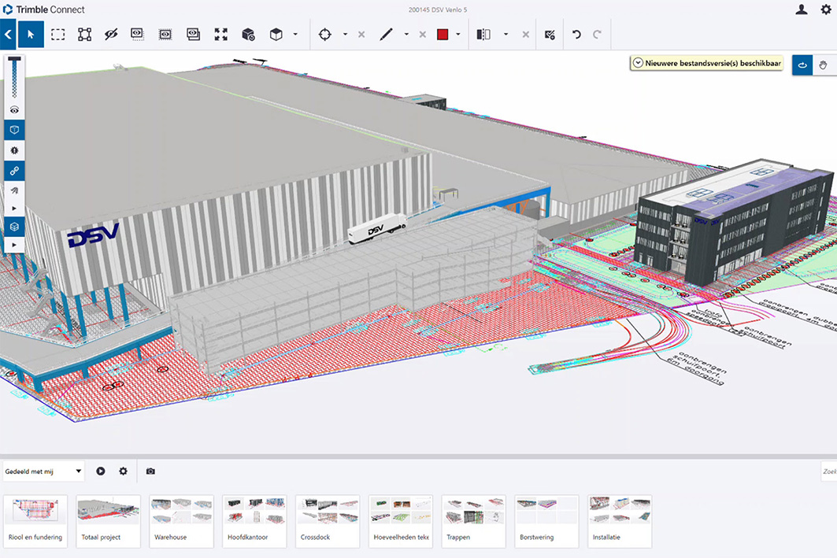Capture a new view with camera icon
The width and height of the screenshot is (837, 558).
click(x=150, y=471)
